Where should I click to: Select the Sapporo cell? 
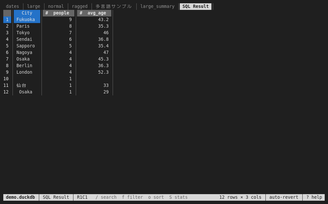[x=27, y=46]
